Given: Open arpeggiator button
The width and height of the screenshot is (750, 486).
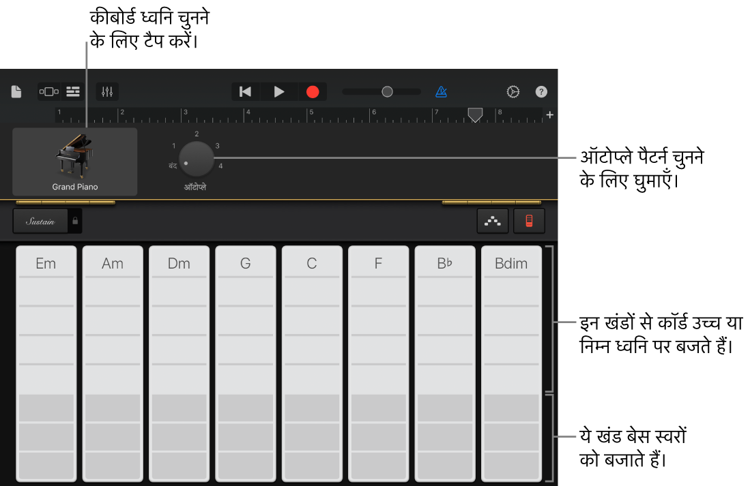Looking at the screenshot, I should [x=492, y=222].
